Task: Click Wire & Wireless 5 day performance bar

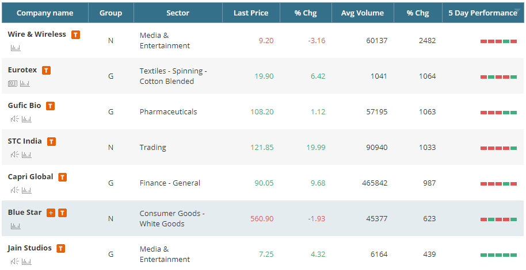Action: point(498,41)
